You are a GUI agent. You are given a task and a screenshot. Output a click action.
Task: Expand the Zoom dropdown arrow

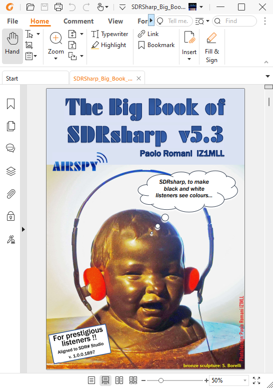(56, 59)
